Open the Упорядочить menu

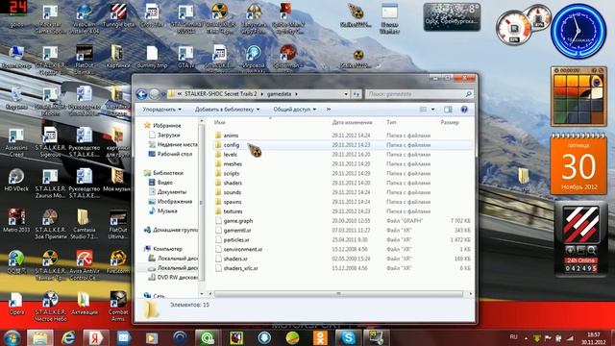click(x=161, y=110)
